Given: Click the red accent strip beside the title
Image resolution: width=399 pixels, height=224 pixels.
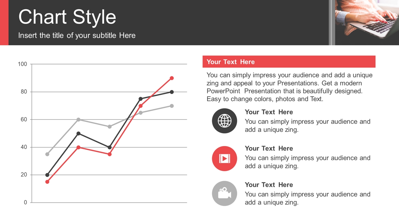Looking at the screenshot, I should coord(4,23).
